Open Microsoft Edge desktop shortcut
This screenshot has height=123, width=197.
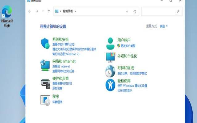(7, 16)
